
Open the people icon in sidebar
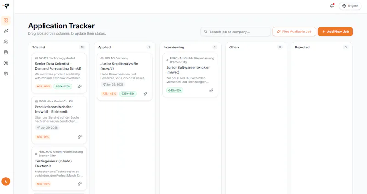click(6, 42)
